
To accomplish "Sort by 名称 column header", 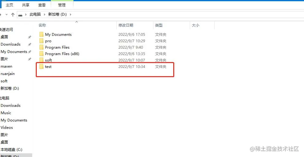I will 42,25.
